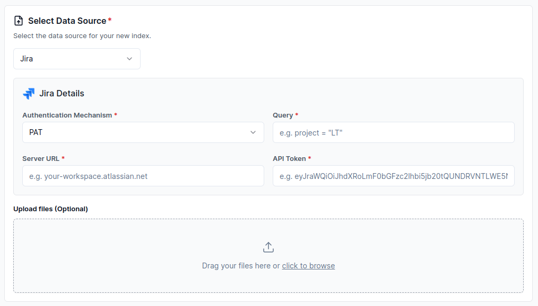Open the data source dropdown showing Jira

tap(76, 59)
